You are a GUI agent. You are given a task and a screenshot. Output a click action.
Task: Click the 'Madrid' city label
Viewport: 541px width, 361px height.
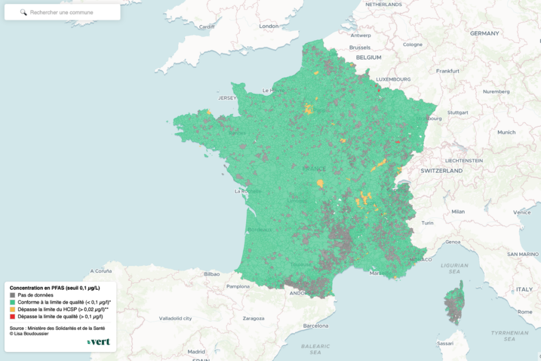tap(197, 352)
